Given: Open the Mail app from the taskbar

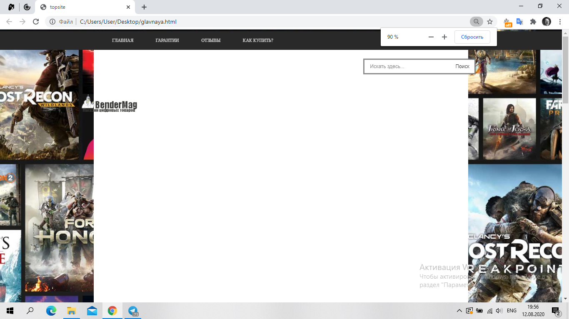Looking at the screenshot, I should coord(92,311).
